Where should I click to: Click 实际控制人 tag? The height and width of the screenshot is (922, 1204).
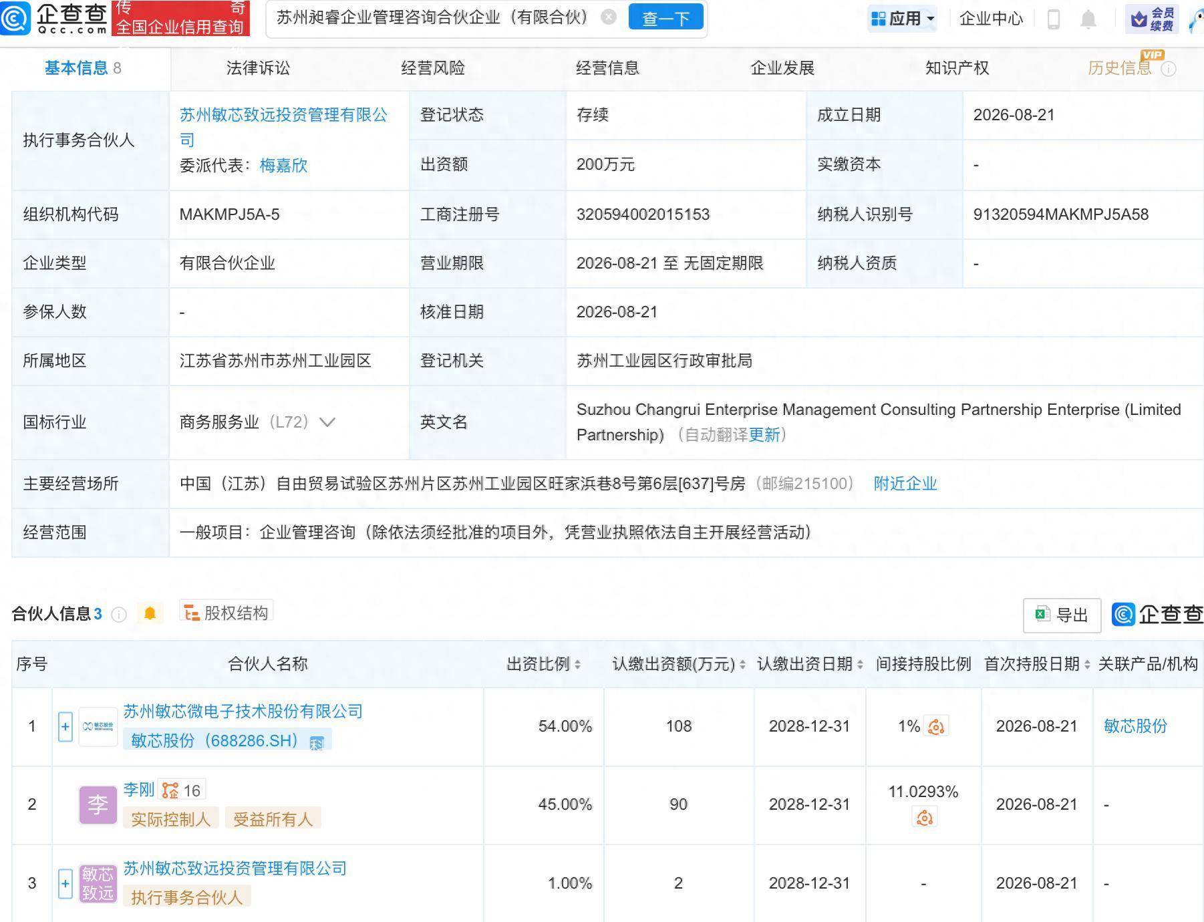171,819
